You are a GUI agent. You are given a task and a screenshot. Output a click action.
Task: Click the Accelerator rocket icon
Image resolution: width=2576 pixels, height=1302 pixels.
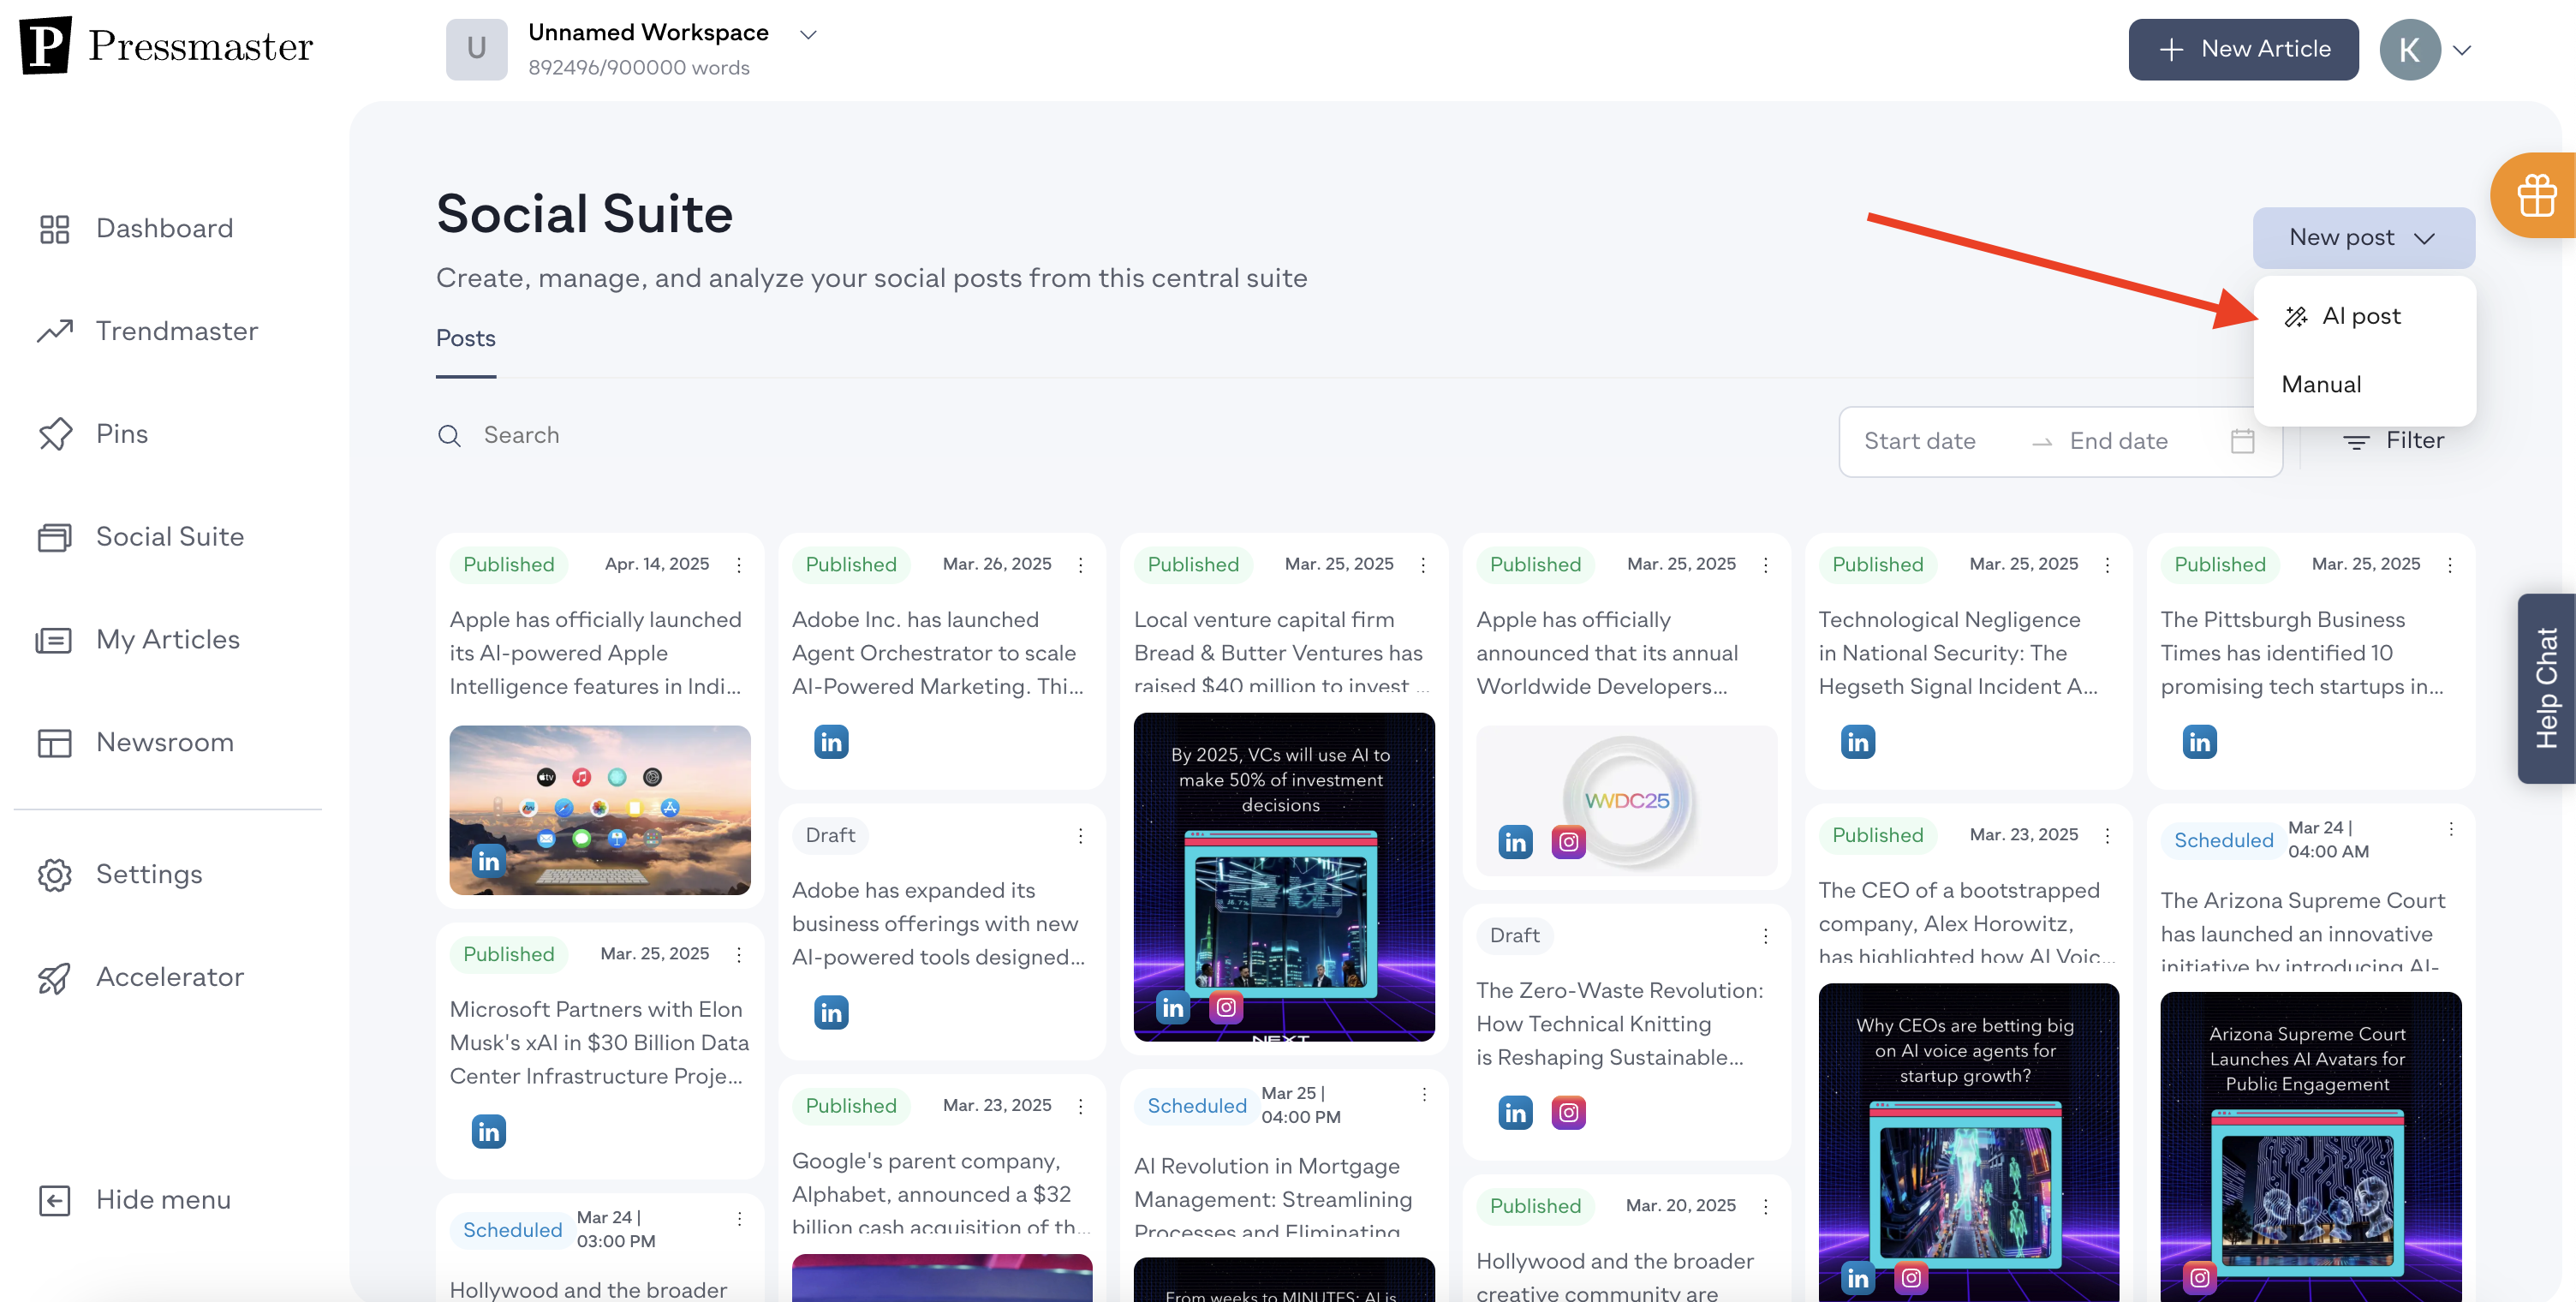click(54, 978)
